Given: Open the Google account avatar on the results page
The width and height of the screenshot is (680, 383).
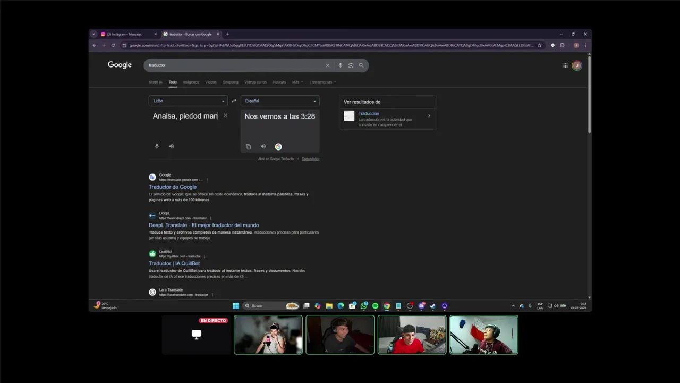Looking at the screenshot, I should tap(577, 65).
